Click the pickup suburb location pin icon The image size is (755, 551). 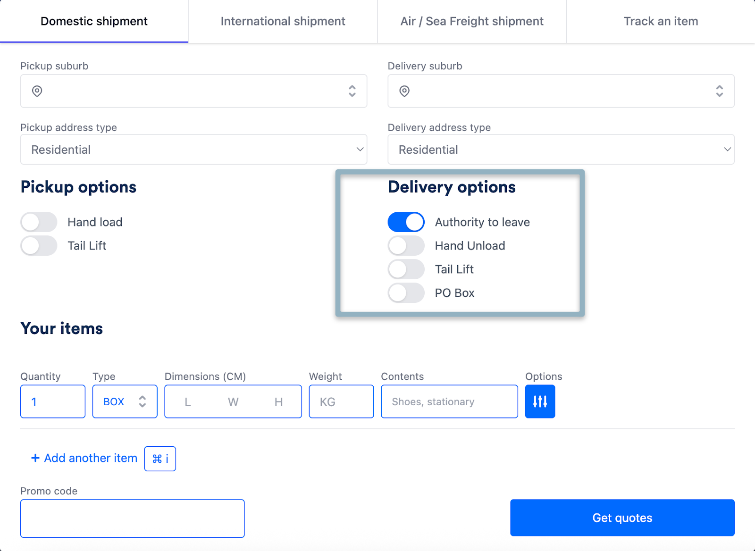(x=37, y=91)
